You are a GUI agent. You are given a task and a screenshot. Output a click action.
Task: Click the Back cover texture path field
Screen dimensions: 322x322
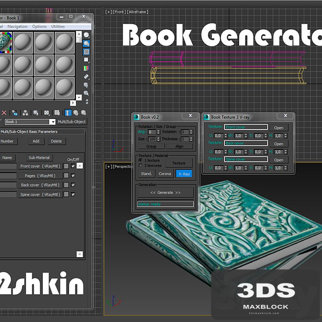point(246,143)
